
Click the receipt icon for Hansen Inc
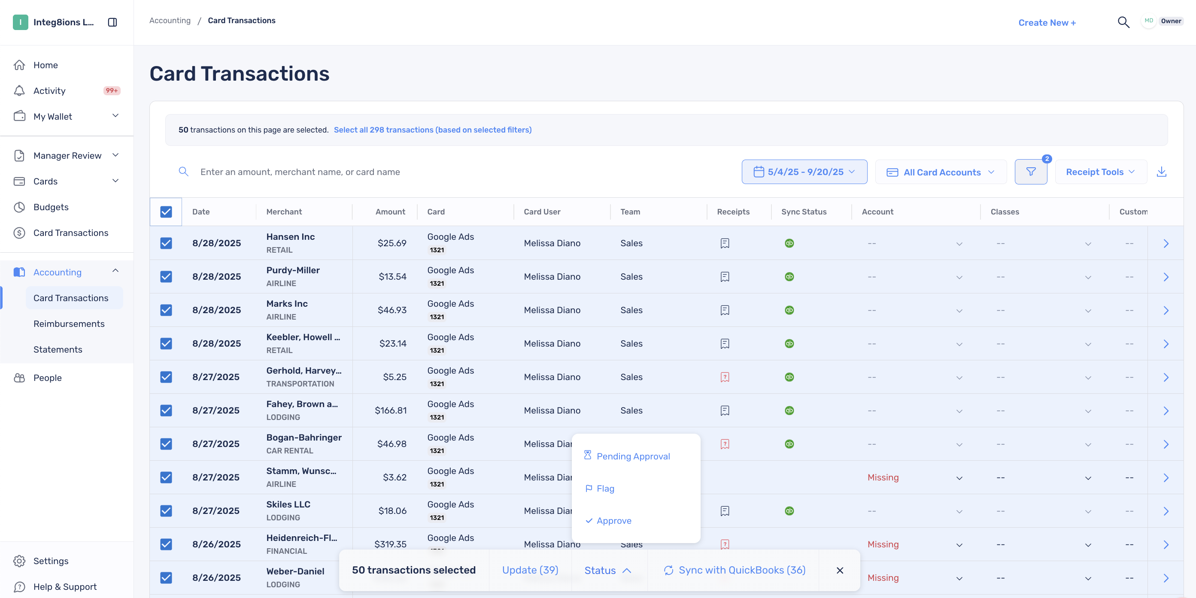(x=725, y=243)
